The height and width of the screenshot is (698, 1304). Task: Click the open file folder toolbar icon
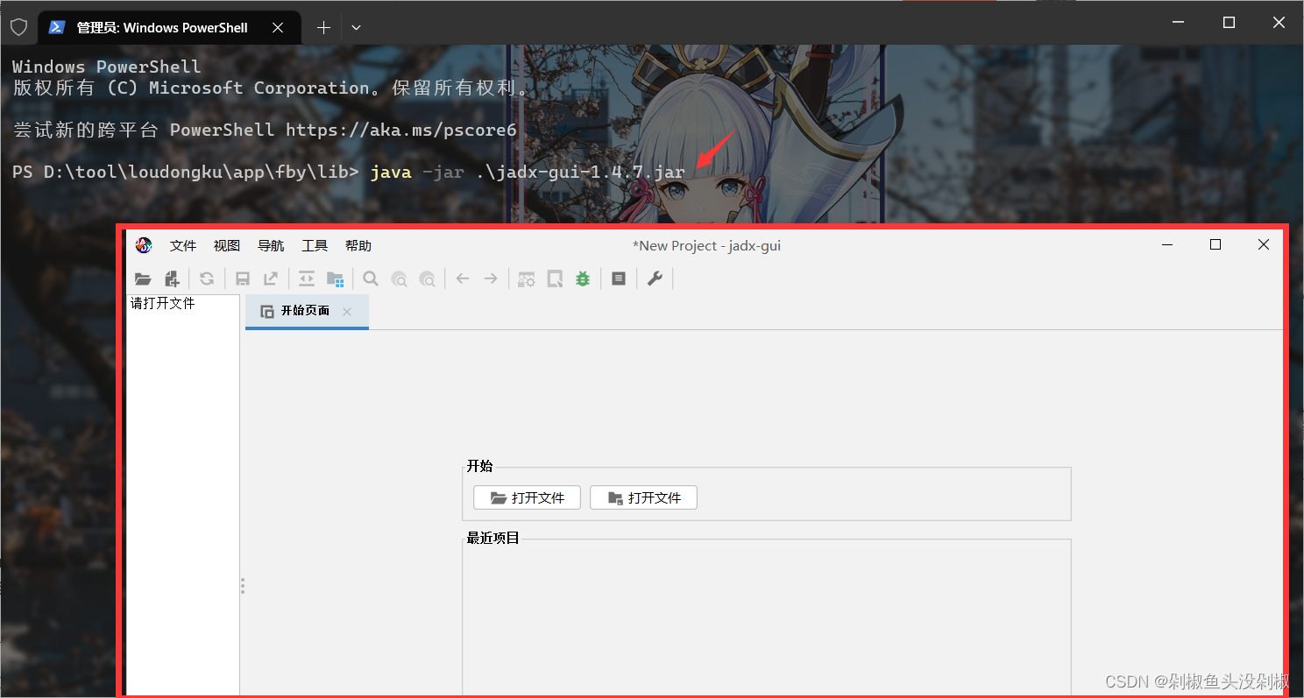click(143, 279)
